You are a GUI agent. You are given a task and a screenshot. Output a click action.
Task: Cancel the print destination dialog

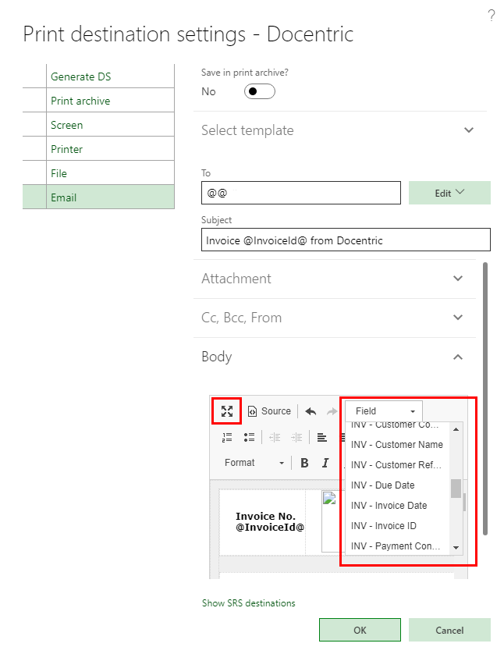tap(449, 631)
